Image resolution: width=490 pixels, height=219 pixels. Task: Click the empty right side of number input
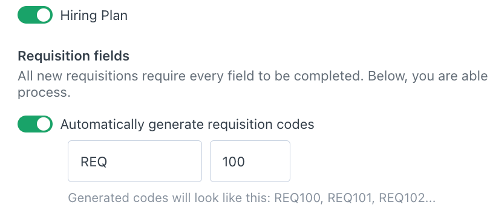[x=269, y=161]
